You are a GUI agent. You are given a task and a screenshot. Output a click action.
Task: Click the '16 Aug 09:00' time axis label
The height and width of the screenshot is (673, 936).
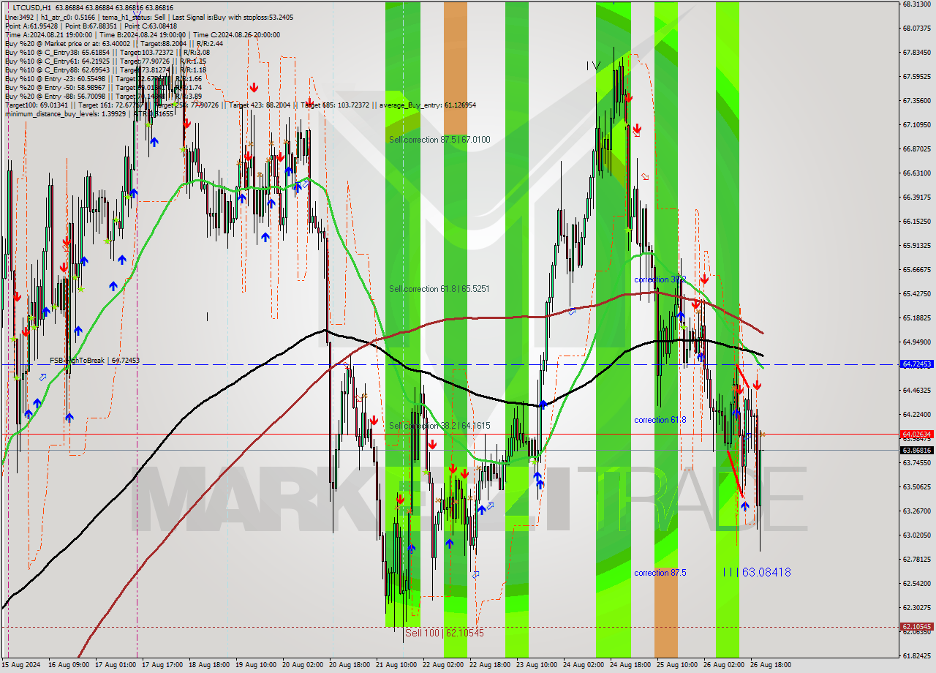69,665
